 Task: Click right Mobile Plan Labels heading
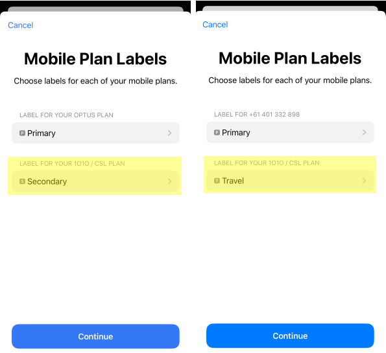290,58
